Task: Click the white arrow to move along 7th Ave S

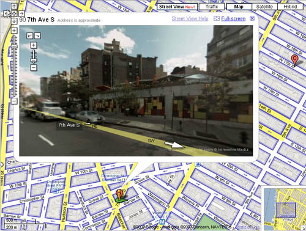Action: click(x=174, y=145)
